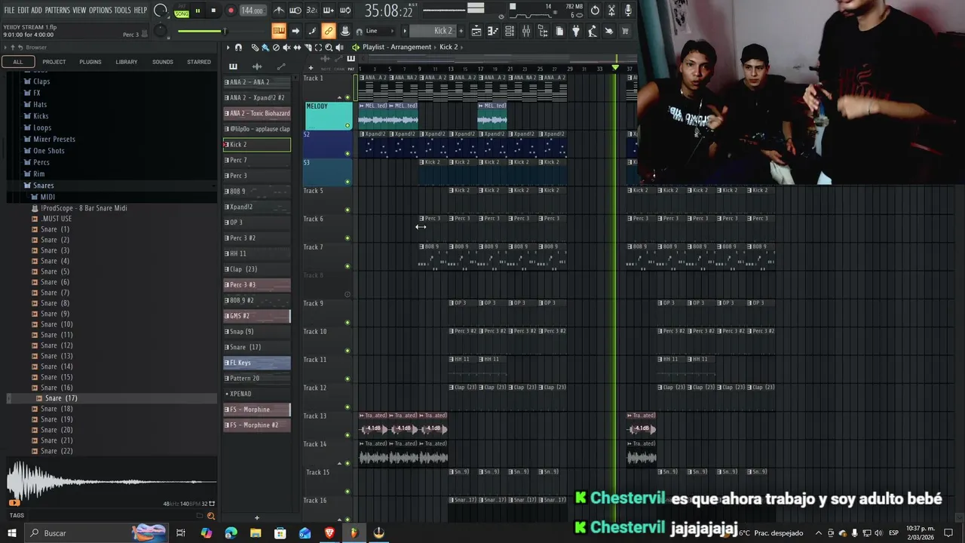
Task: Select the Slip tool in playlist
Action: 297,47
